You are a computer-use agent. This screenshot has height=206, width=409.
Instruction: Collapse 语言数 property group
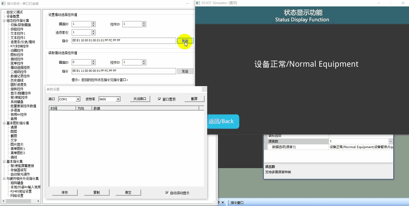tap(266, 141)
